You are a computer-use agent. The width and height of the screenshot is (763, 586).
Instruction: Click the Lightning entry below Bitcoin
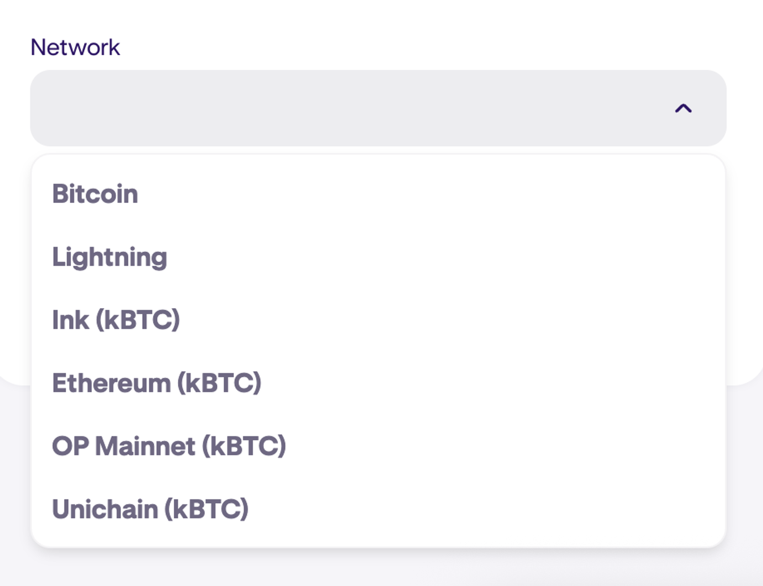click(110, 257)
